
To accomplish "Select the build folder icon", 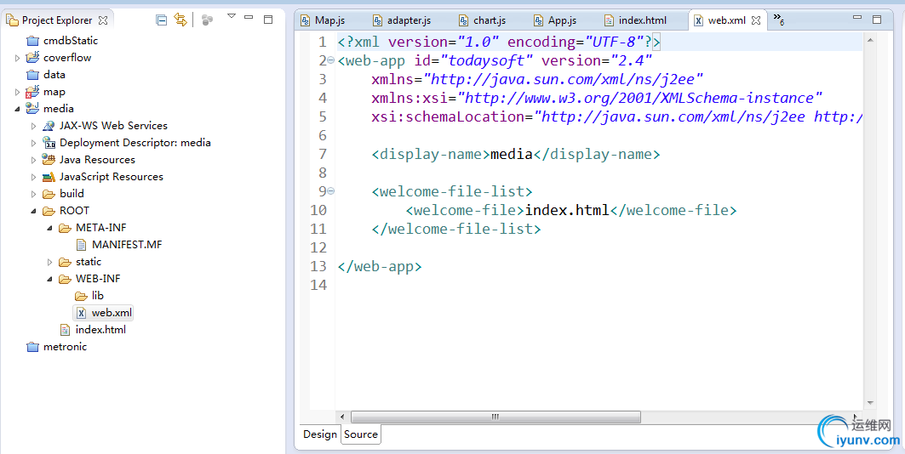I will coord(49,194).
